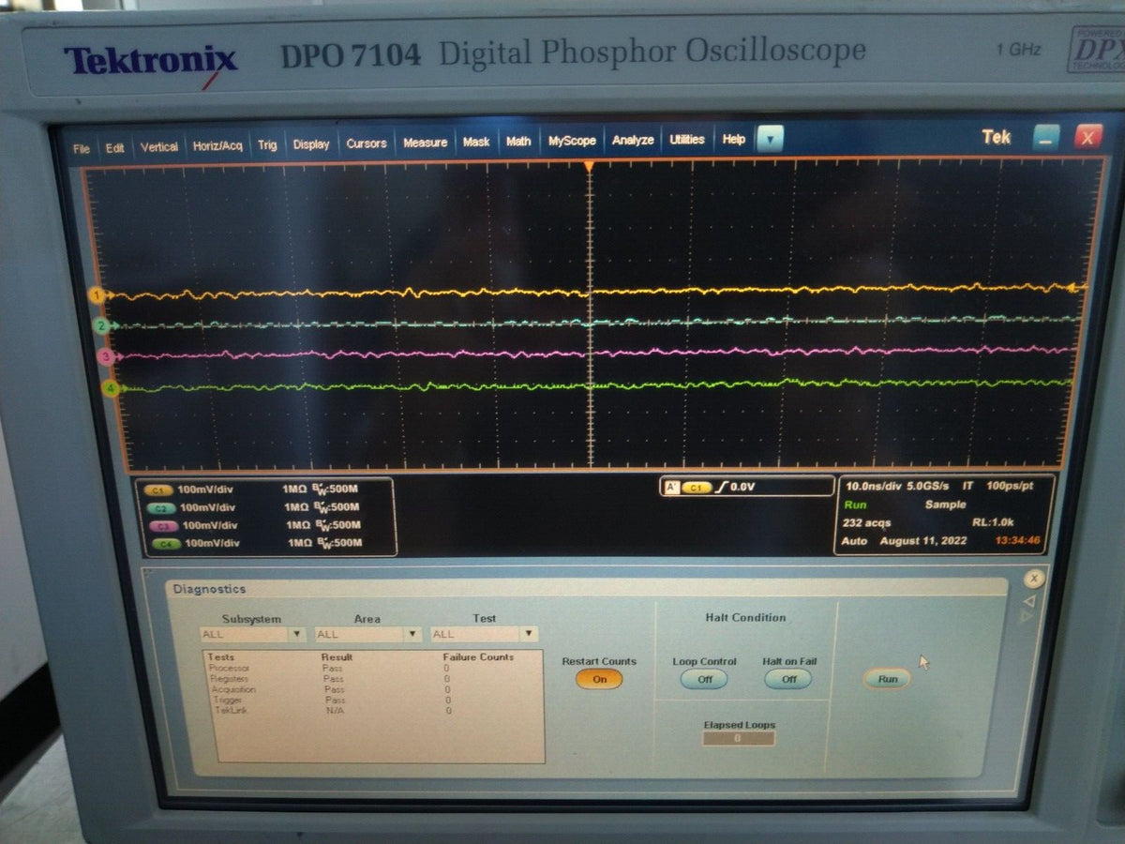Open the Display menu
The image size is (1125, 844).
pyautogui.click(x=311, y=144)
